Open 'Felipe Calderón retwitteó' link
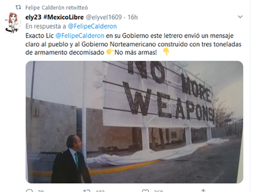This screenshot has height=192, width=255. pos(56,8)
